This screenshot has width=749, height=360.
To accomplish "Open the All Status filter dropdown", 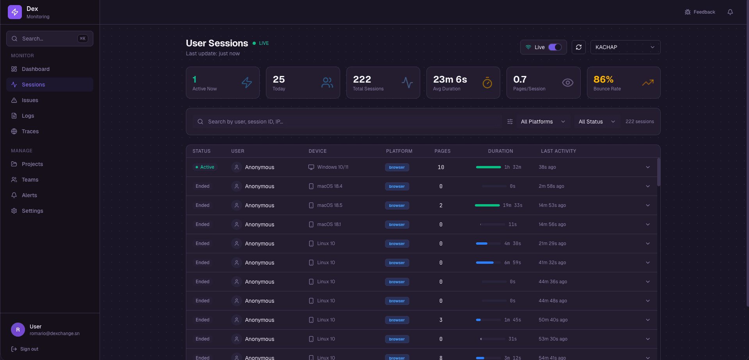I will click(x=597, y=122).
